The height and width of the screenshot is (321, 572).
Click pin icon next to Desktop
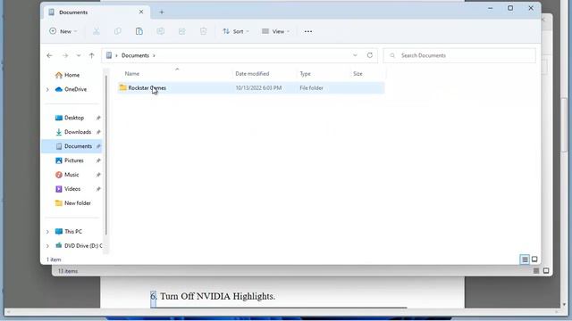pyautogui.click(x=98, y=118)
